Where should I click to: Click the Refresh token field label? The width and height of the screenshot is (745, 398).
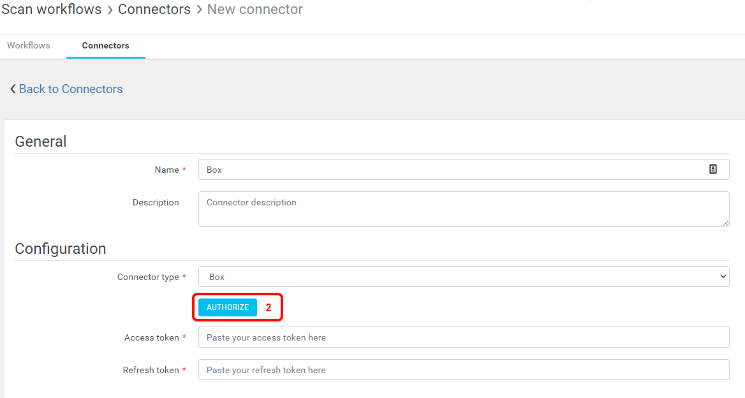point(151,370)
